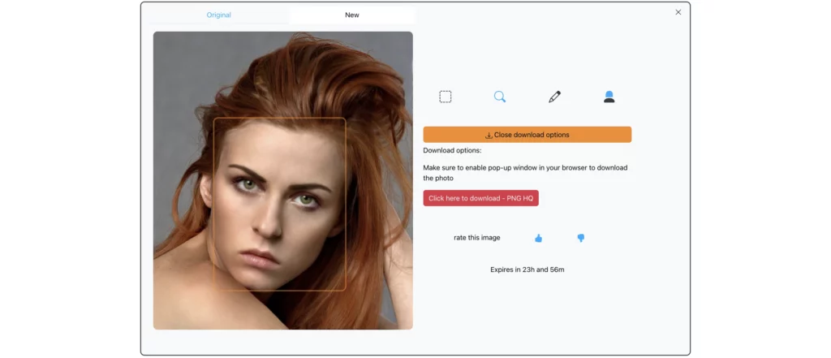Give the image a thumbs down
The width and height of the screenshot is (831, 358).
coord(581,238)
